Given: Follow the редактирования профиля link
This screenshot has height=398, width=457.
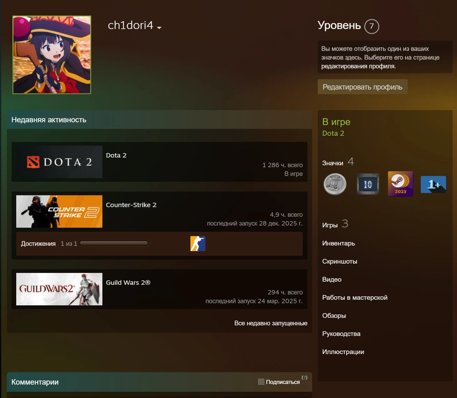Looking at the screenshot, I should tap(358, 66).
